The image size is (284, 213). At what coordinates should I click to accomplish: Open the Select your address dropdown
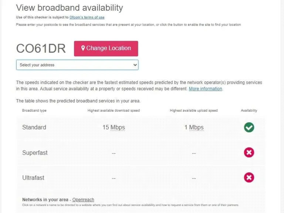77,65
